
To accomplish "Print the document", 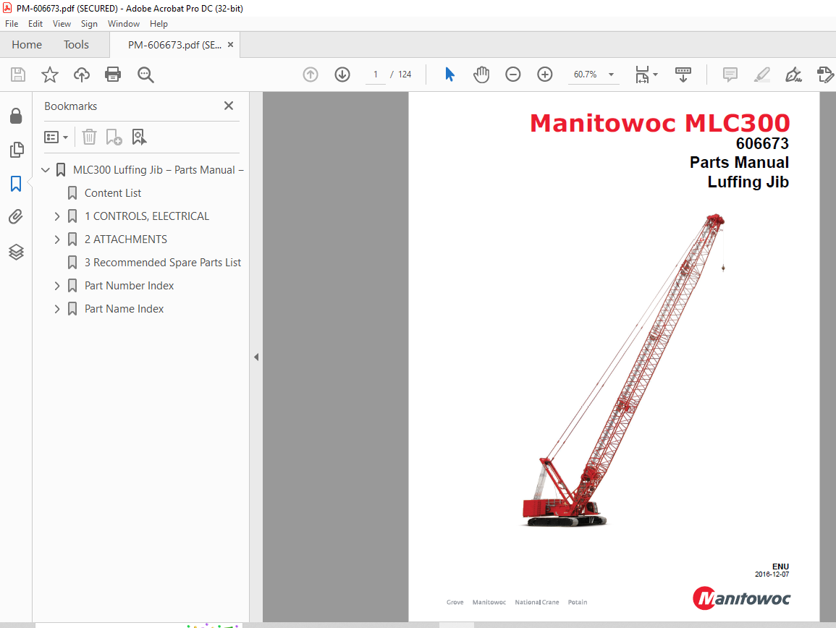I will pos(113,75).
